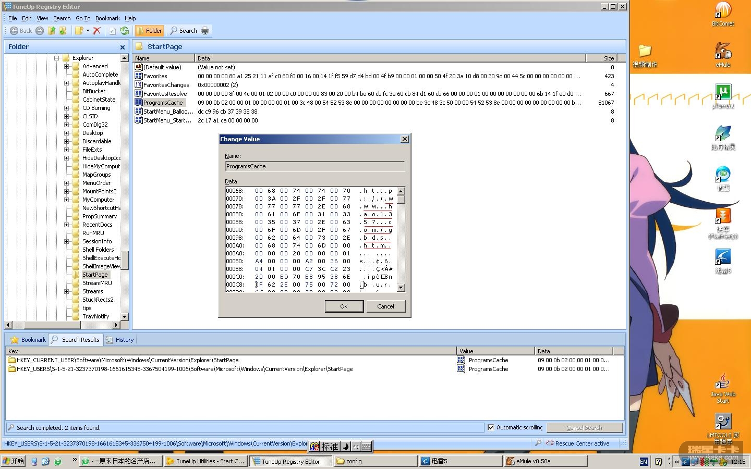Refresh the registry view icon

(x=125, y=31)
